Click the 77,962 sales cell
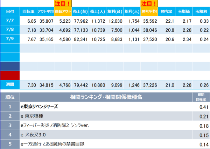The height and width of the screenshot is (149, 210). tap(80, 21)
